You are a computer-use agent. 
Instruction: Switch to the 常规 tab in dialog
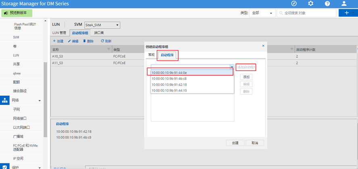(x=151, y=54)
